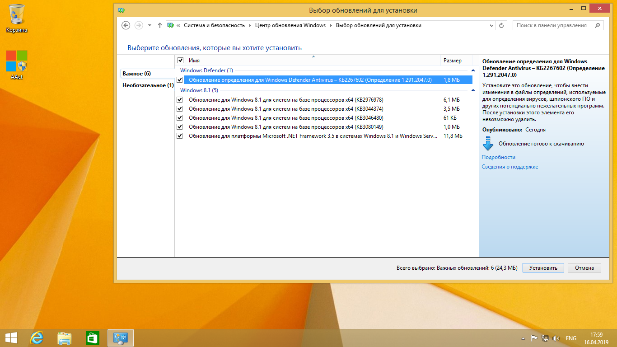The height and width of the screenshot is (347, 617).
Task: Select the KB2976978 update row text
Action: pyautogui.click(x=286, y=99)
